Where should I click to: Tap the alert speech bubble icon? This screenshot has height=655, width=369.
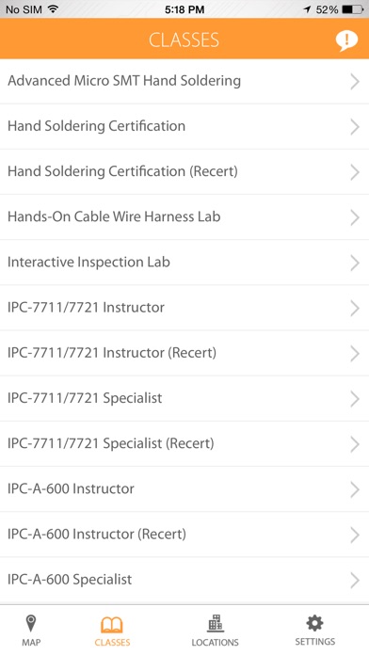tap(346, 40)
